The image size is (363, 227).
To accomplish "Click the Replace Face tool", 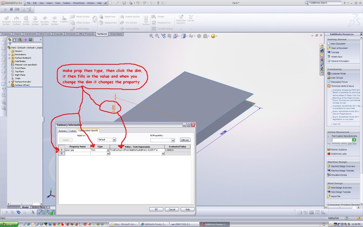I will coord(108,23).
